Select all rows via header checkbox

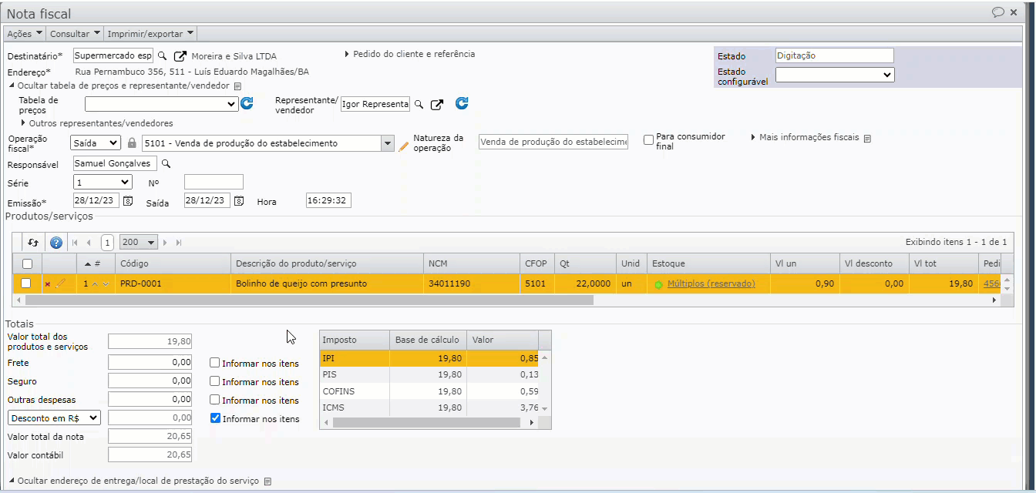(26, 263)
